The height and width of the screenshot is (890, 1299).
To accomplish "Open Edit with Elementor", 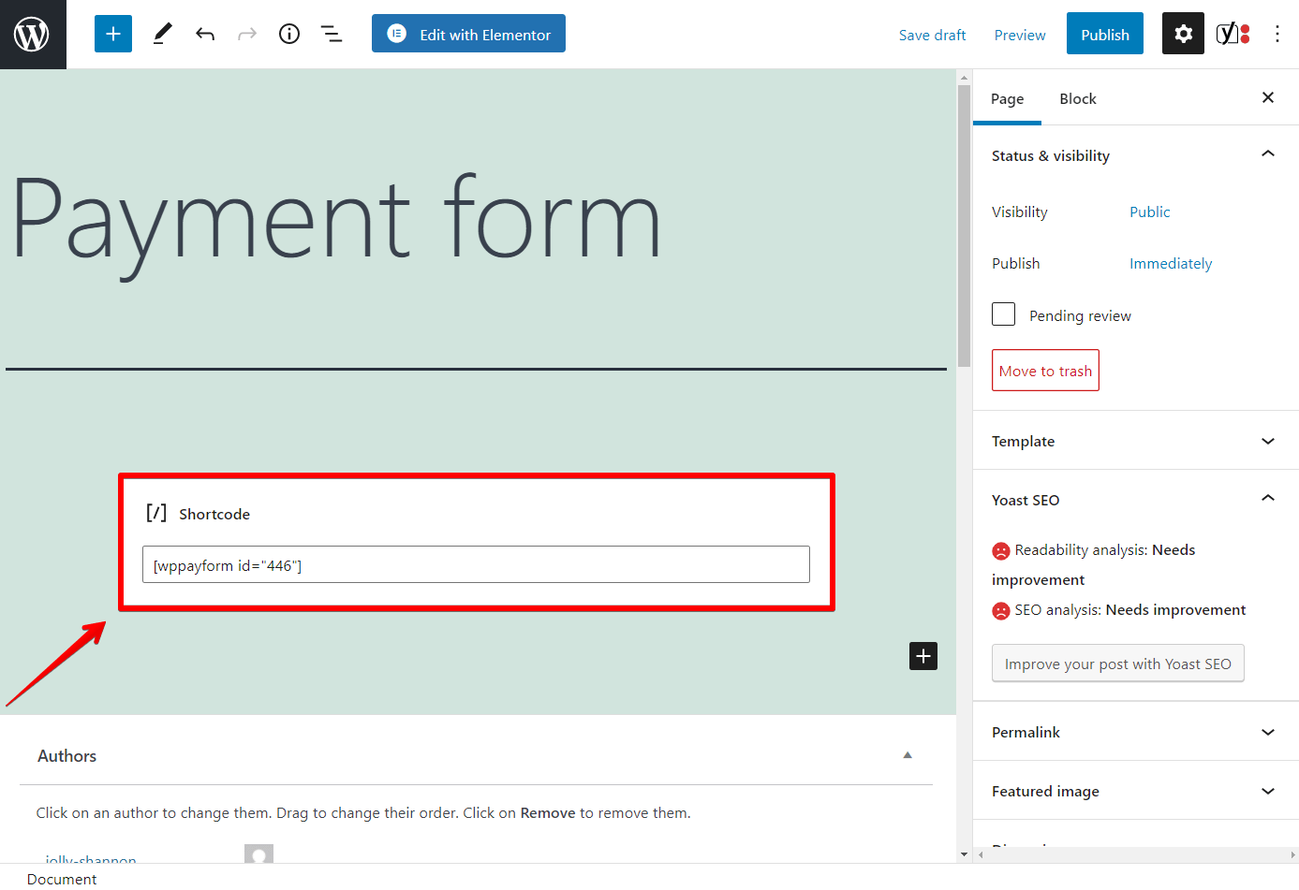I will click(x=468, y=33).
